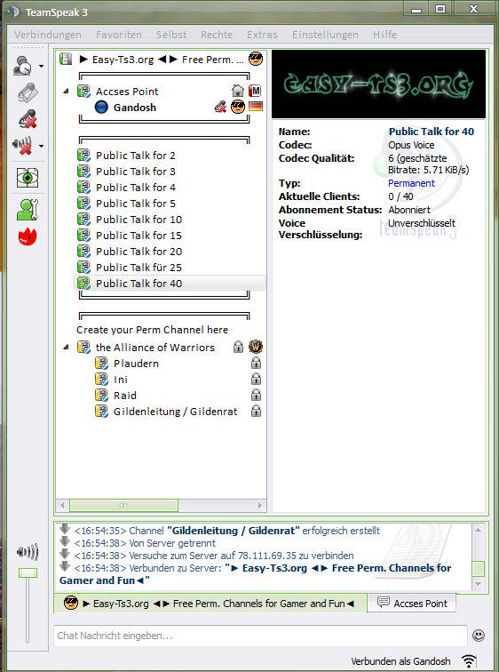The width and height of the screenshot is (499, 672).
Task: Click the padlock icon on Raid
Action: coord(256,395)
